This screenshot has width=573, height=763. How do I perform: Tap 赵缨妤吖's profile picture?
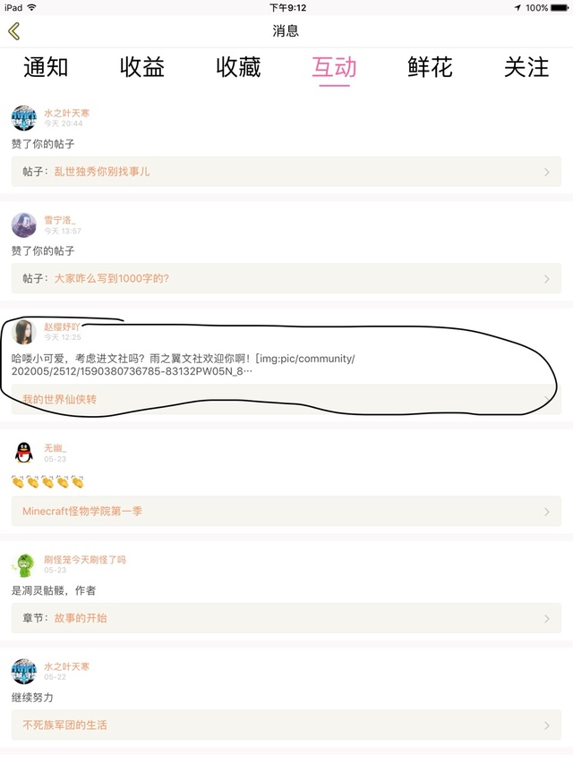(24, 332)
